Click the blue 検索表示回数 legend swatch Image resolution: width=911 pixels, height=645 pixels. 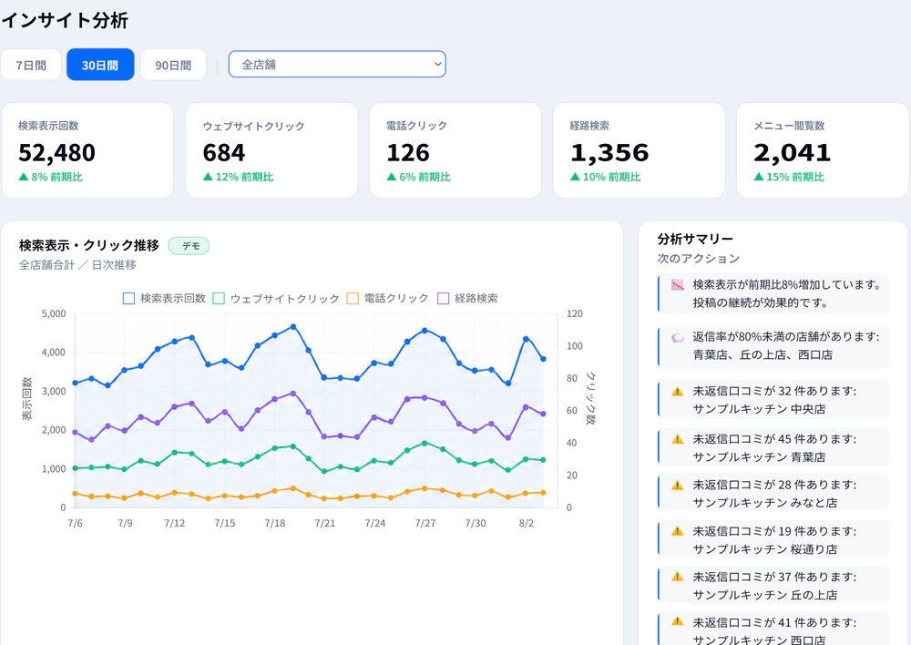tap(129, 298)
